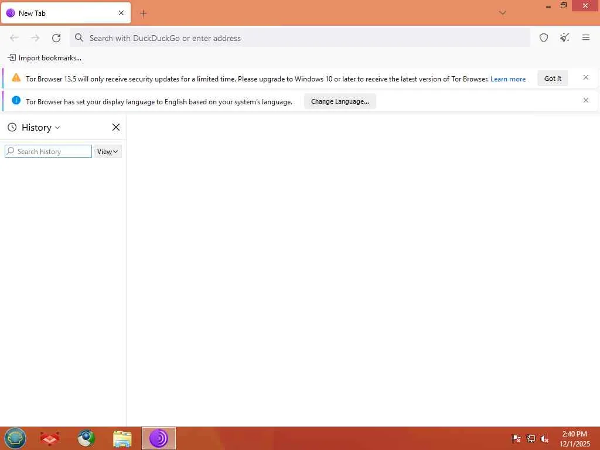Image resolution: width=600 pixels, height=450 pixels.
Task: Close the History sidebar
Action: (x=115, y=127)
